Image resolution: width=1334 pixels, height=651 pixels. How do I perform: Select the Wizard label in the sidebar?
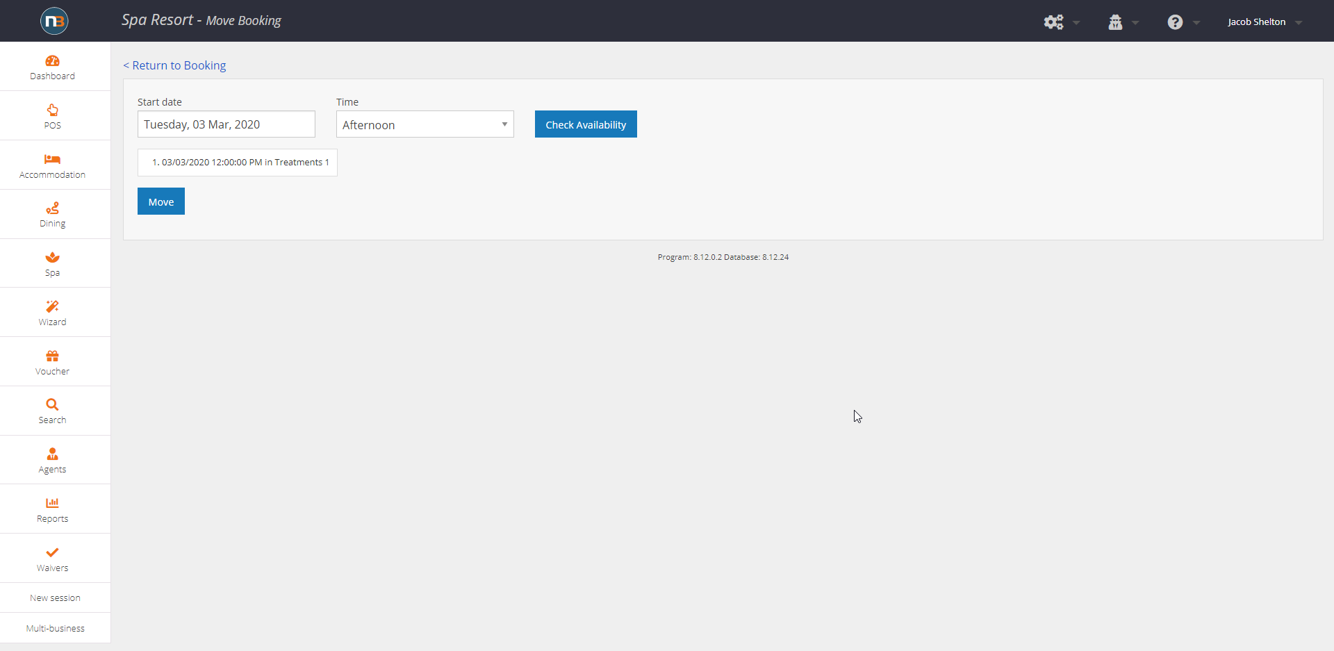(x=52, y=322)
